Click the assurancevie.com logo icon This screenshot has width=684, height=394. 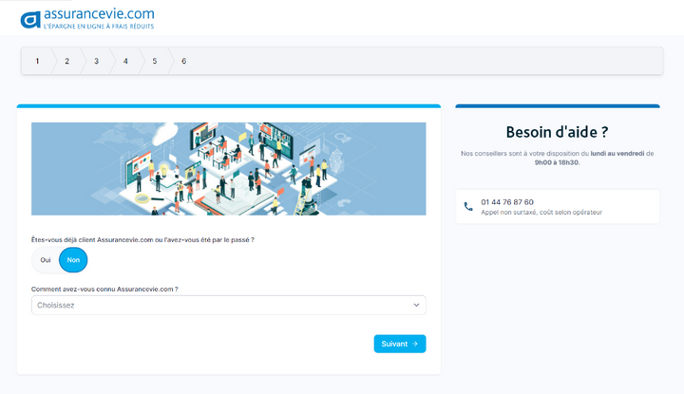(x=31, y=18)
